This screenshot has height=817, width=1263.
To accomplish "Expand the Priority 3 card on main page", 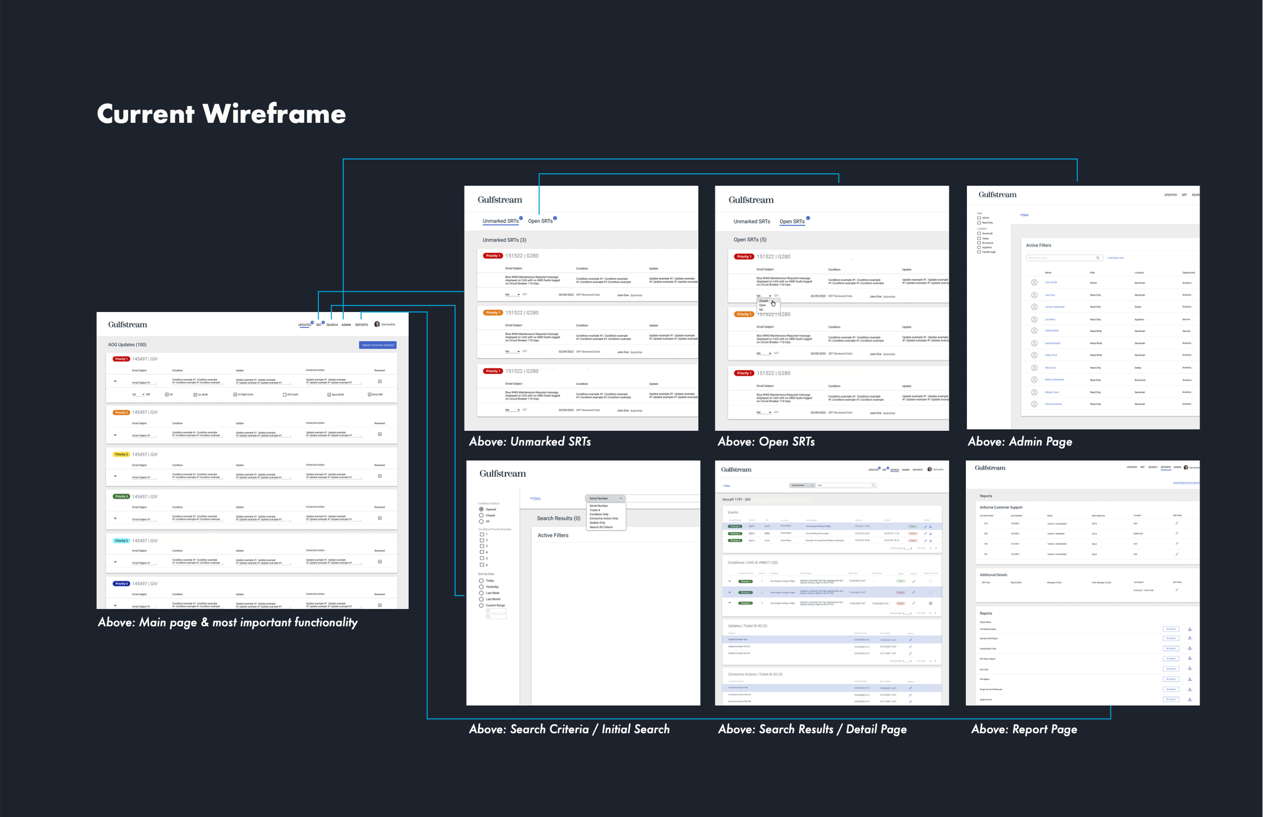I will coord(115,476).
